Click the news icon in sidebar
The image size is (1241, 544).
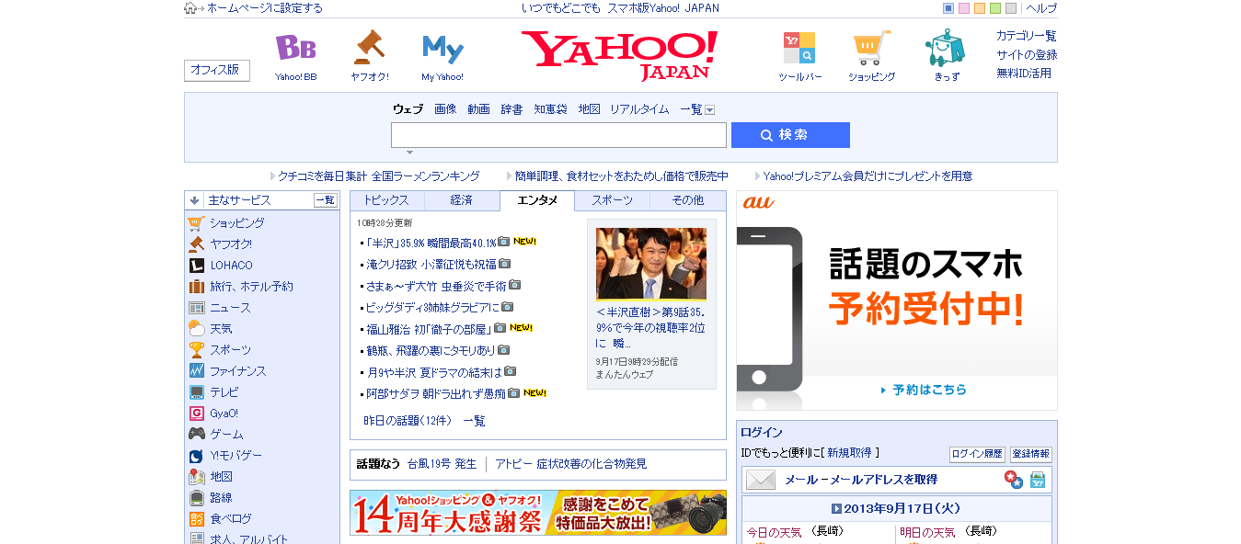click(196, 308)
